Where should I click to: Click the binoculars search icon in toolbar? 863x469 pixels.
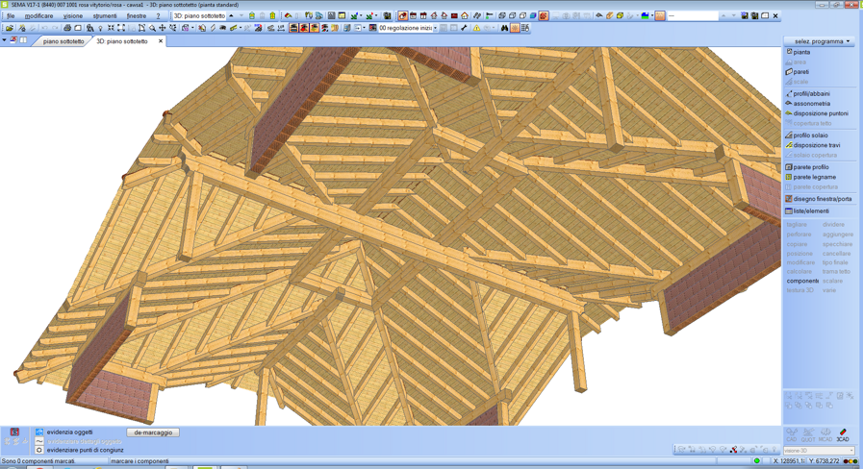pos(504,28)
